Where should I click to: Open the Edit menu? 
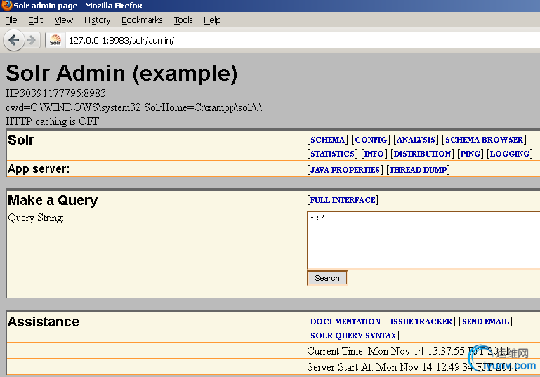point(36,20)
